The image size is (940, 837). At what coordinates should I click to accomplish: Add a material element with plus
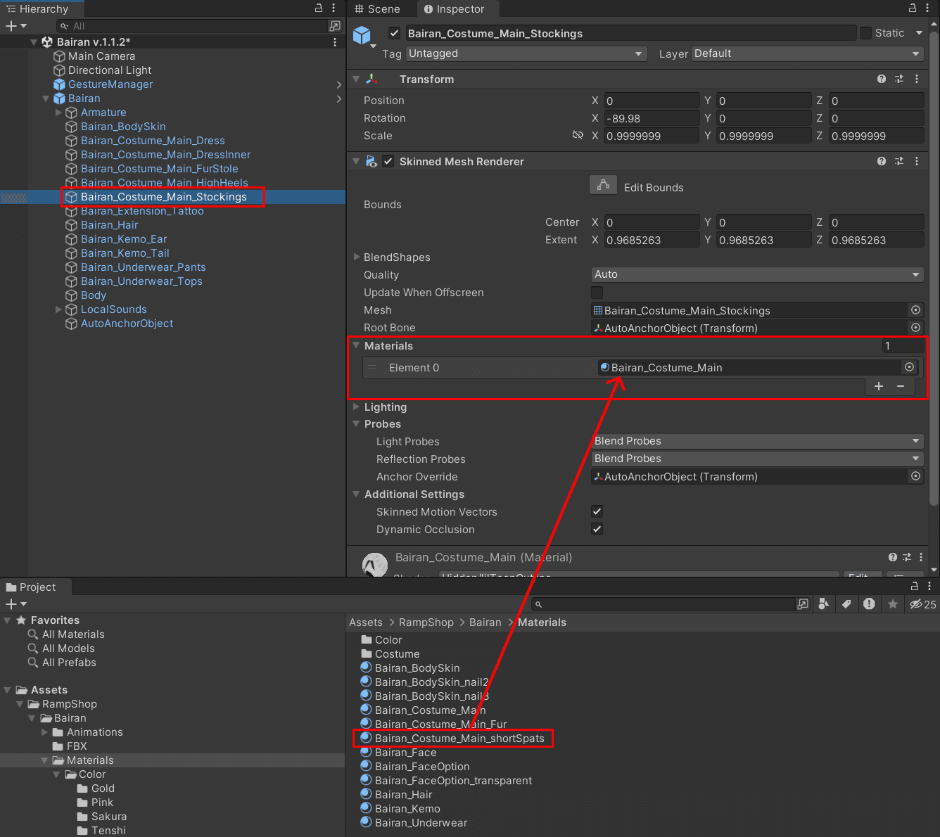click(879, 386)
